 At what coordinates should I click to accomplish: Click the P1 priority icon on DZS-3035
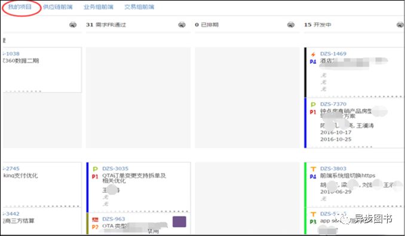(x=95, y=177)
